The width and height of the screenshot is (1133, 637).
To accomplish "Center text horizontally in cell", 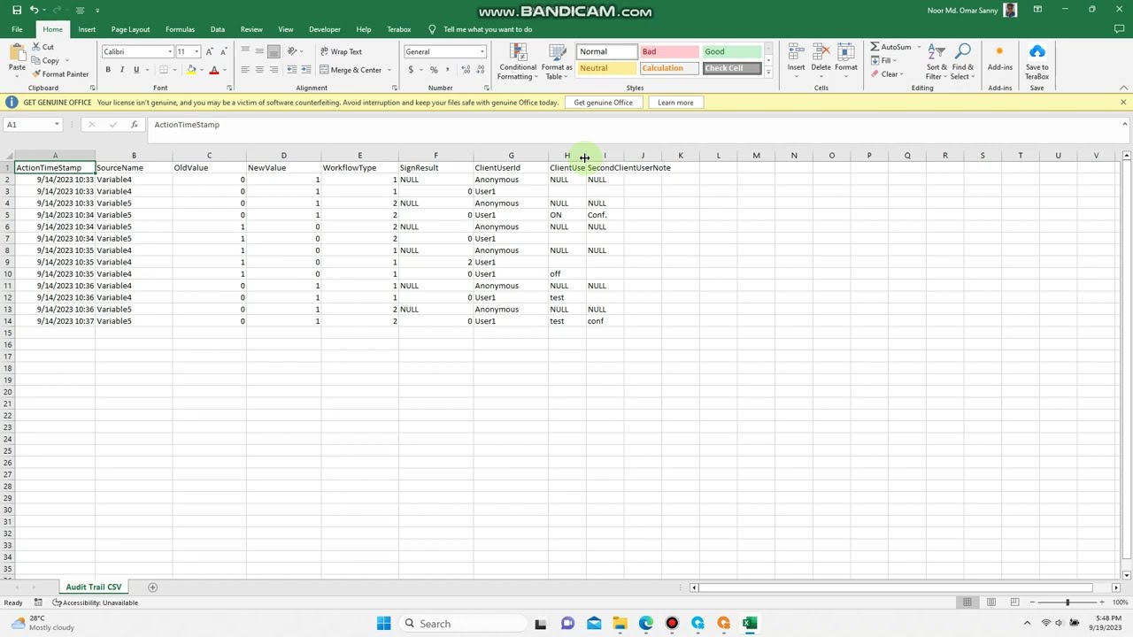I will point(259,70).
